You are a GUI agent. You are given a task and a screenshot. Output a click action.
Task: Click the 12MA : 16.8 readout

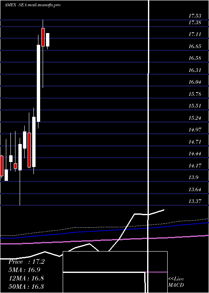tap(26, 278)
